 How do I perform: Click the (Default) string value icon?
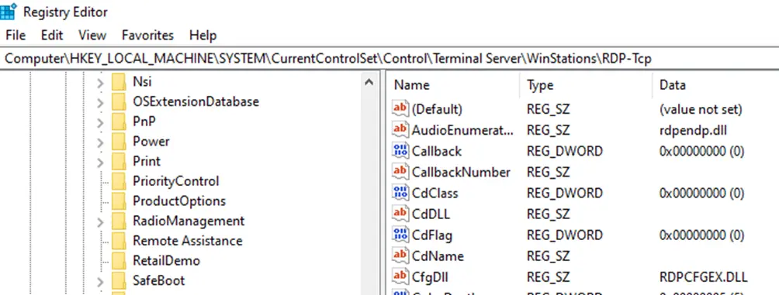click(400, 108)
